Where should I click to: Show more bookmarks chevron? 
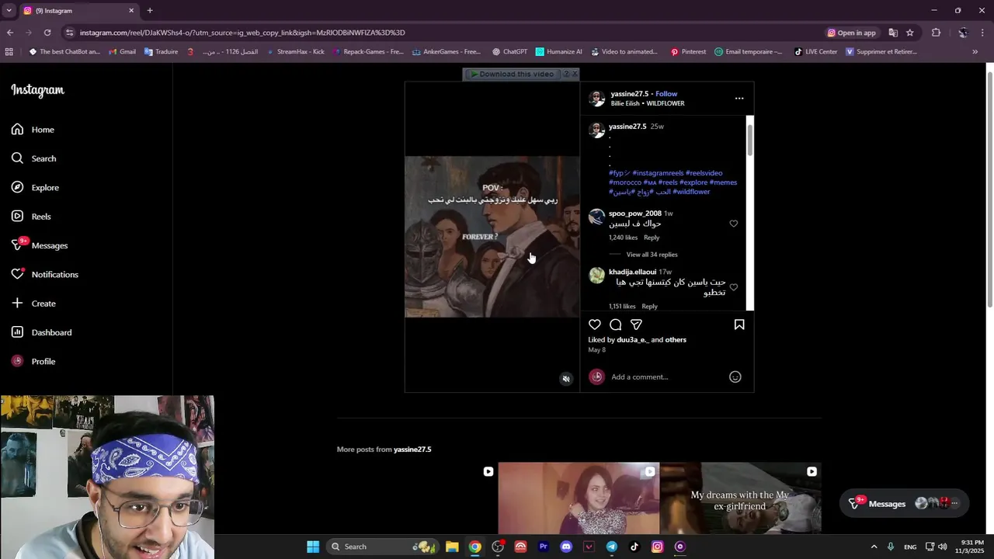click(975, 52)
